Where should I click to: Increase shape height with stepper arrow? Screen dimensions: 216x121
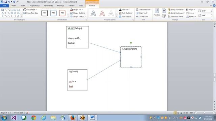click(x=211, y=10)
